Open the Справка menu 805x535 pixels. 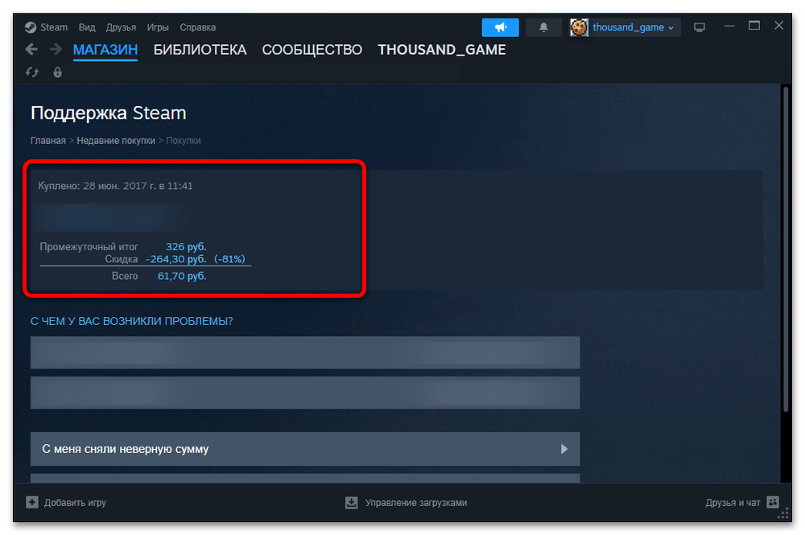(x=198, y=27)
